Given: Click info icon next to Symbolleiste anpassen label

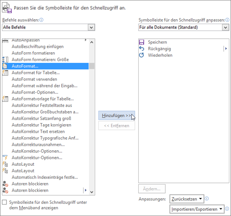Looking at the screenshot, I should (x=227, y=20).
